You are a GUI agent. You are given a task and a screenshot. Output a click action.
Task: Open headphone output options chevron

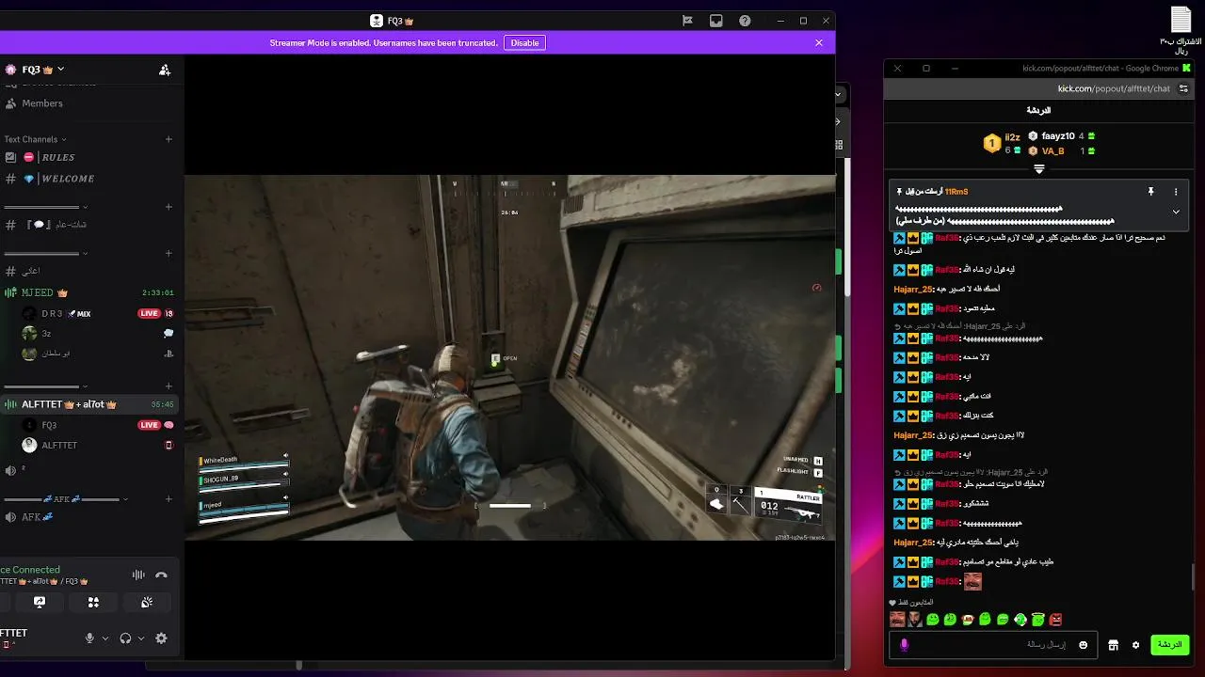[x=141, y=638]
